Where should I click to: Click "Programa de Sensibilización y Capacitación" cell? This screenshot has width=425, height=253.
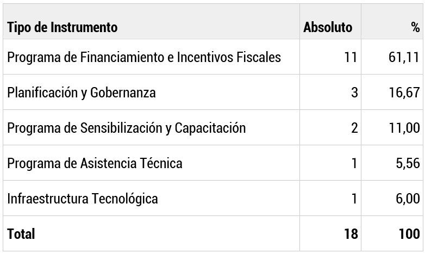[x=127, y=128]
